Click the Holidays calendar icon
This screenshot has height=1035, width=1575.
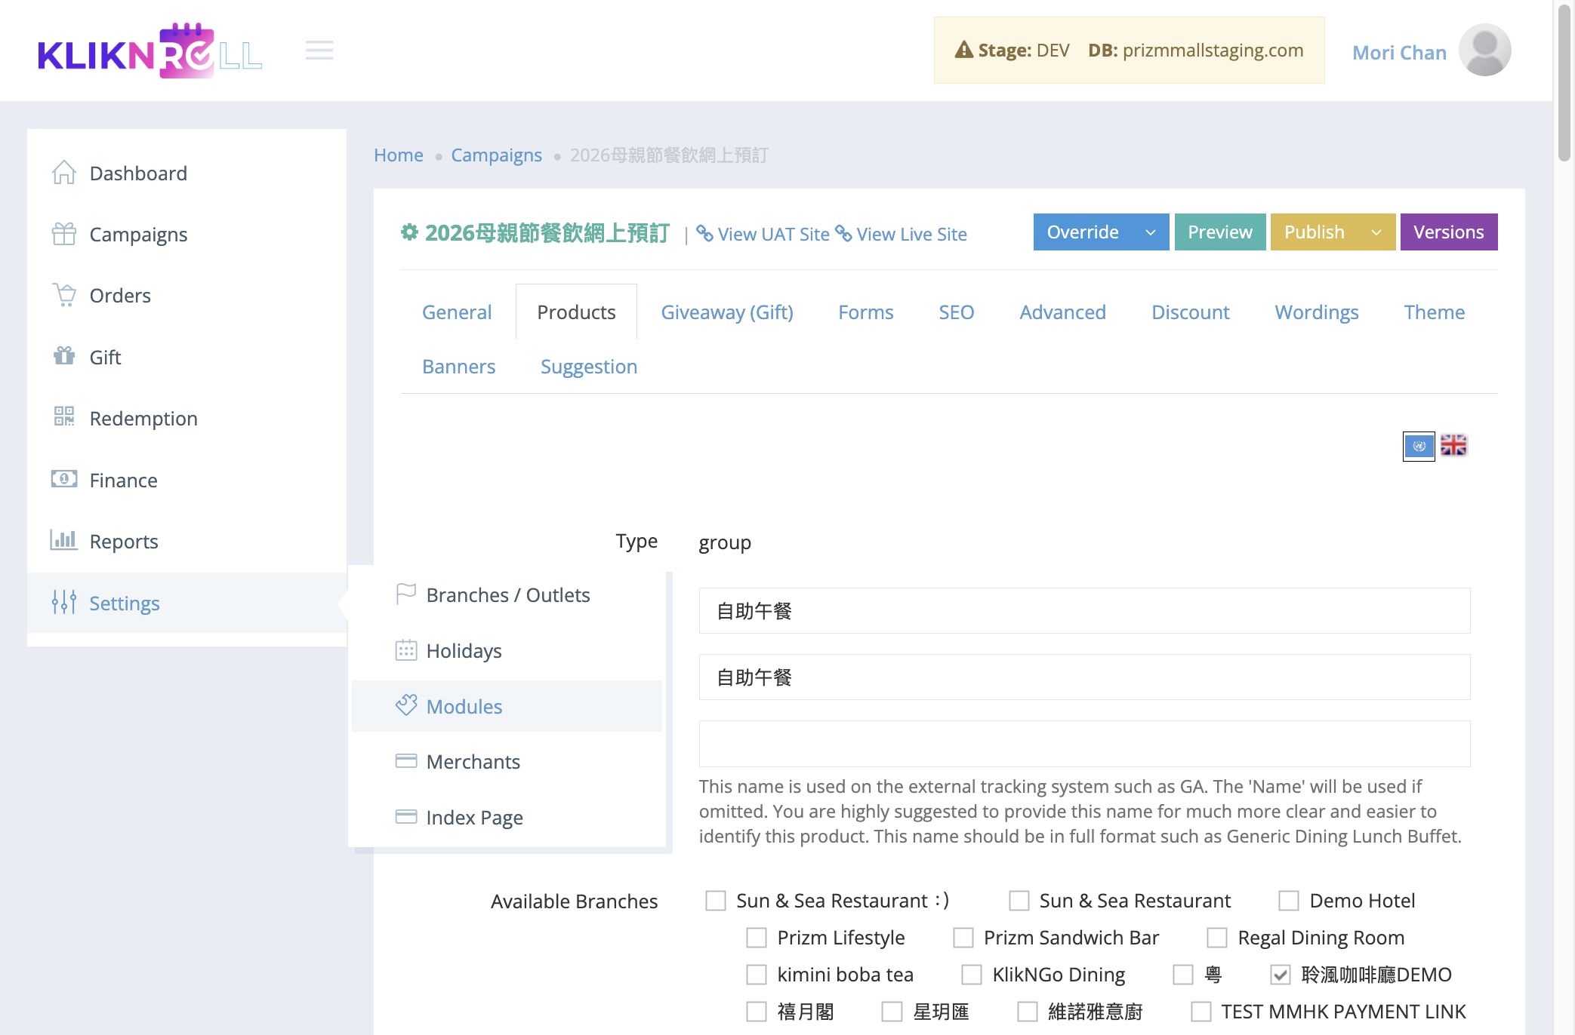click(x=406, y=650)
